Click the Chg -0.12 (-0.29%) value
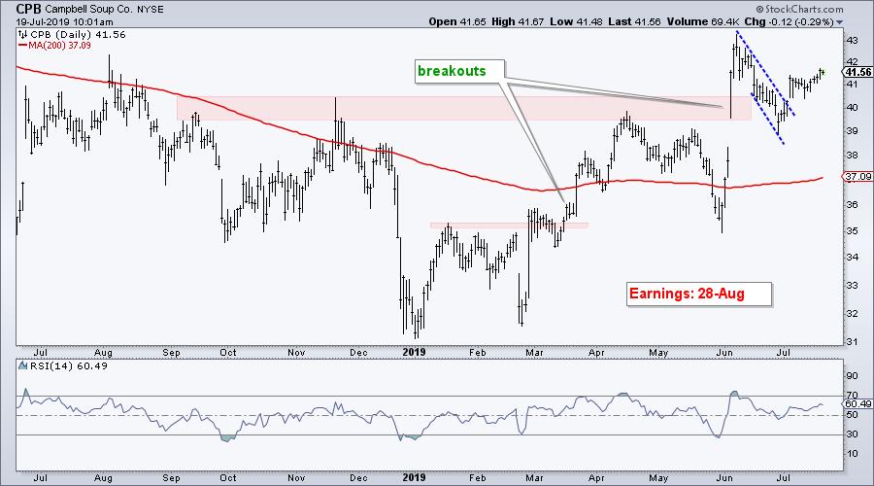 pos(790,21)
